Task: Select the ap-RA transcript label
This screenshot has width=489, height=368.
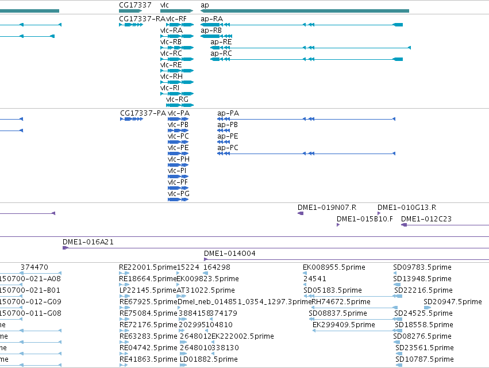Action: click(x=212, y=19)
